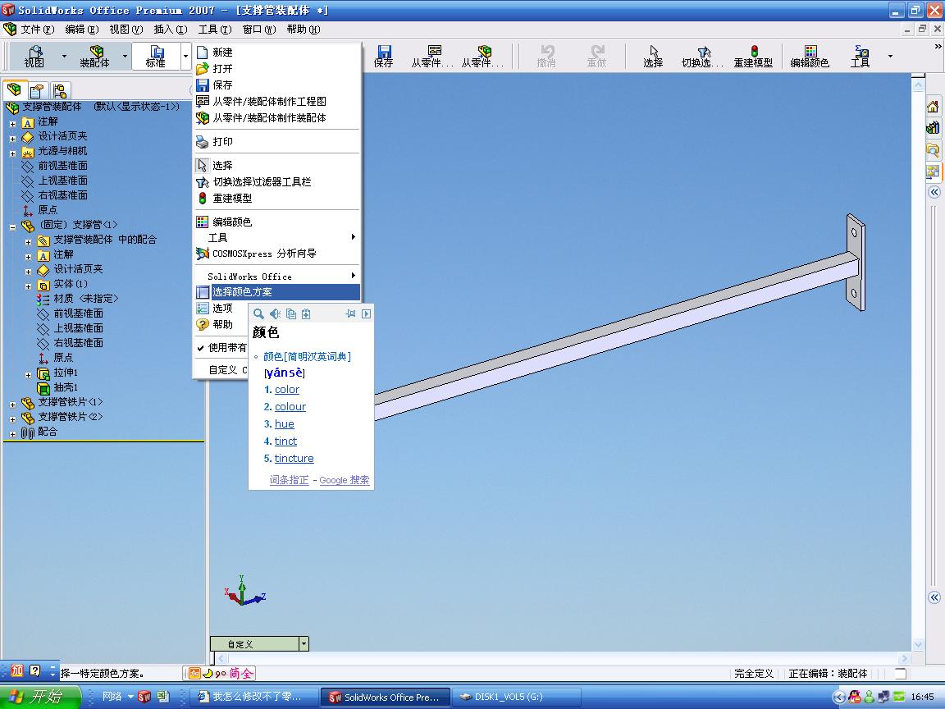Screen dimensions: 945x709
Task: Click the 切换选择过滤器 toolbar icon
Action: click(x=703, y=56)
